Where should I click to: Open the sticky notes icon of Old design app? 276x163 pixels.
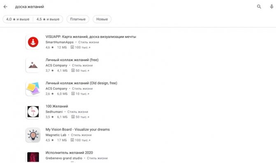33,88
